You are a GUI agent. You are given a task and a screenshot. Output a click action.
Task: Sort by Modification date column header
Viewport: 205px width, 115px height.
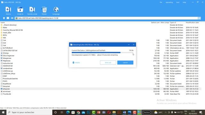pos(192,23)
